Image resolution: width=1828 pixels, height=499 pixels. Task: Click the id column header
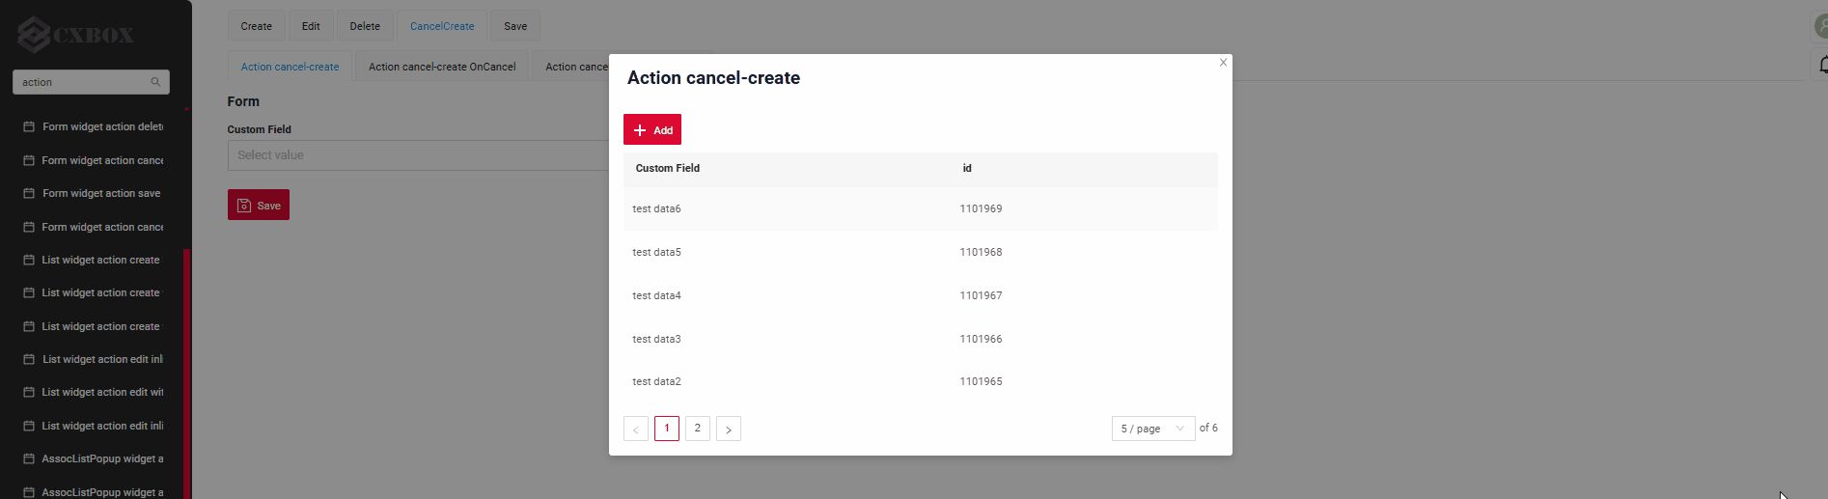(x=967, y=168)
